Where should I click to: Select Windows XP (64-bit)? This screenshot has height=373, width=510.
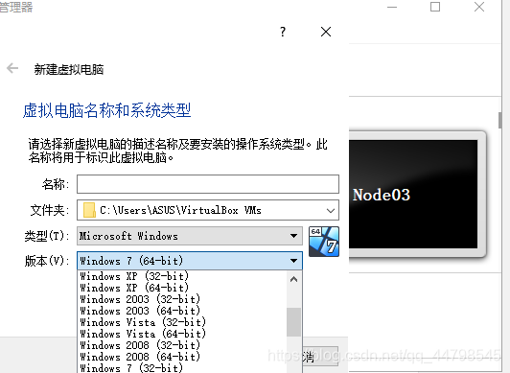coord(134,288)
